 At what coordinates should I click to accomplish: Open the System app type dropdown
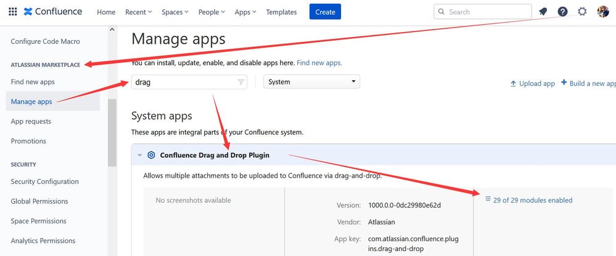[311, 82]
